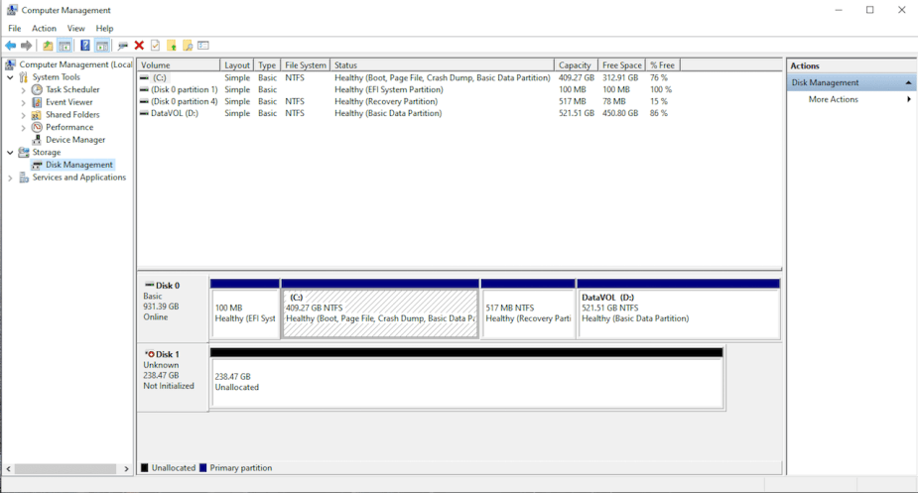Select the DataVOL (D:) row in volume list
Screen dimensions: 918x493
point(173,113)
